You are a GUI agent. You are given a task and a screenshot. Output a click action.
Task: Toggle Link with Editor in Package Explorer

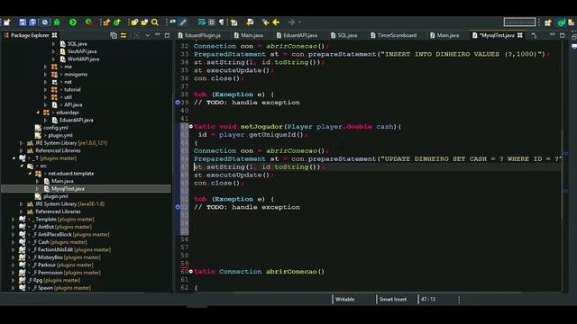[124, 35]
